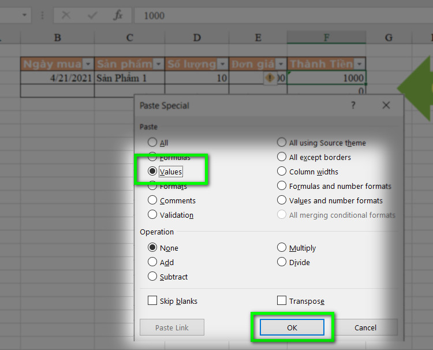The height and width of the screenshot is (350, 433).
Task: Click the Số lượng cell with 10
Action: pos(197,78)
